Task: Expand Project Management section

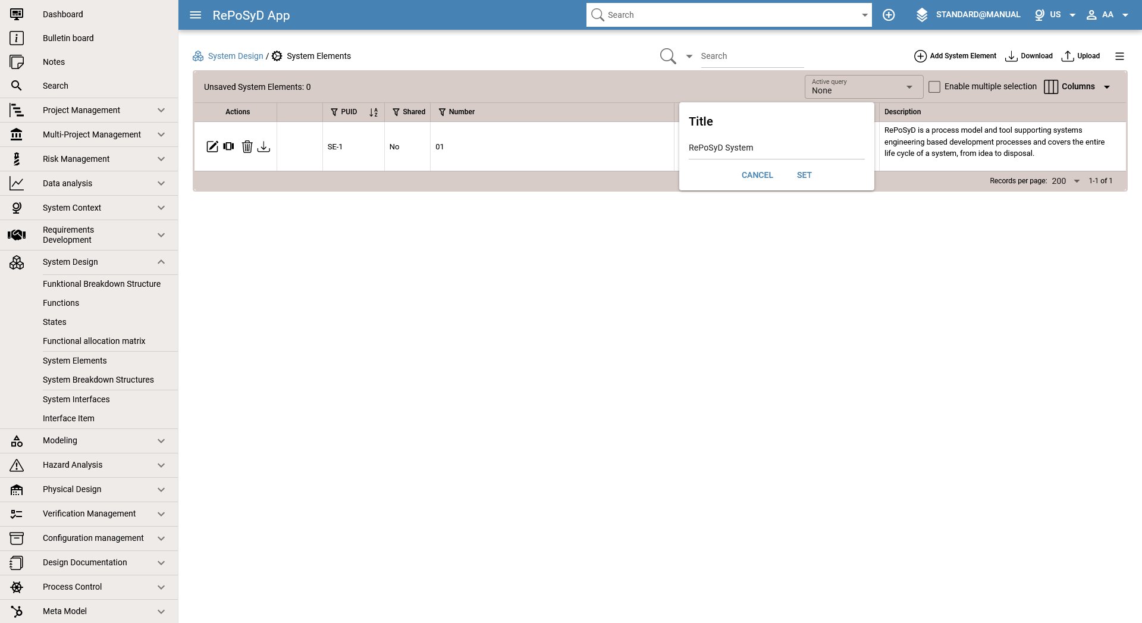Action: [x=161, y=110]
